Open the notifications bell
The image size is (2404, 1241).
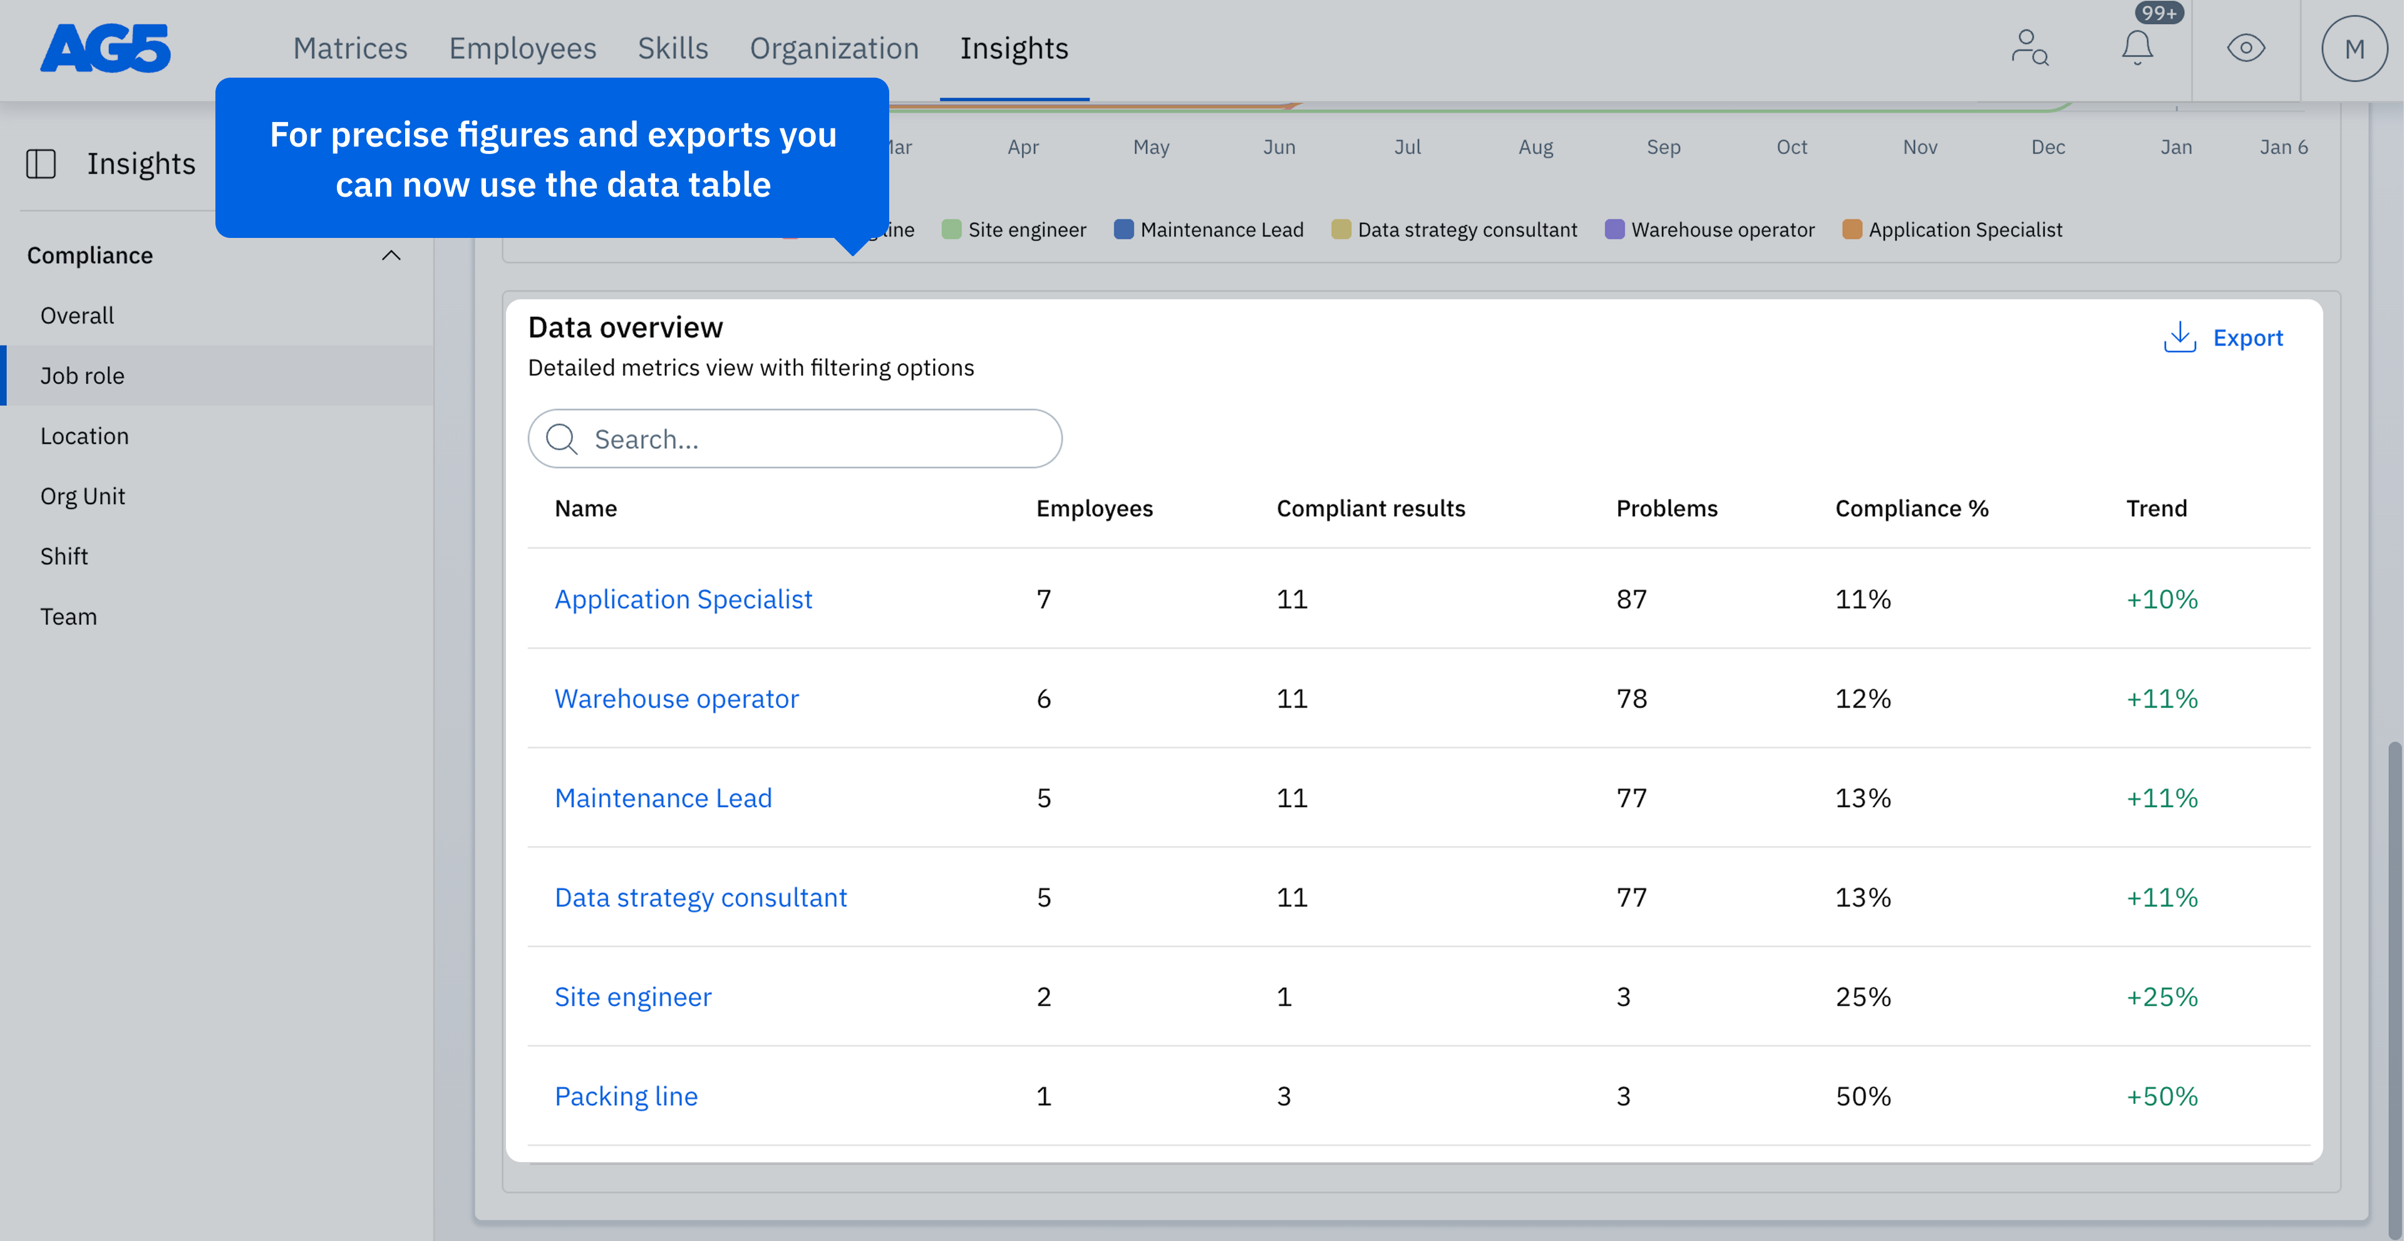[2137, 48]
